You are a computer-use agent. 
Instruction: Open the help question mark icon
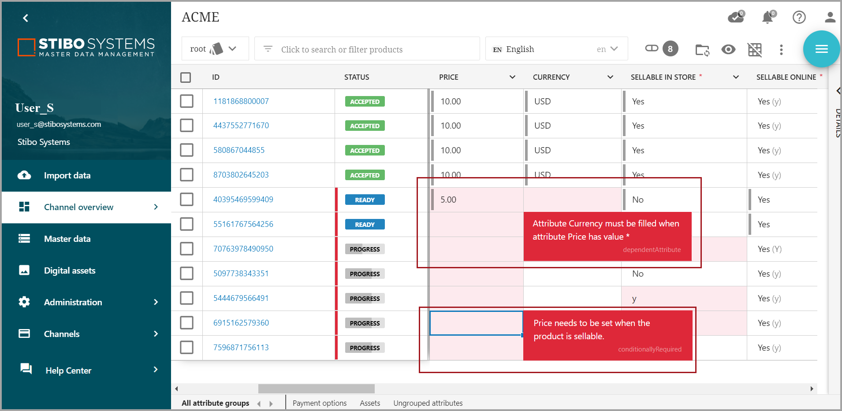point(799,17)
